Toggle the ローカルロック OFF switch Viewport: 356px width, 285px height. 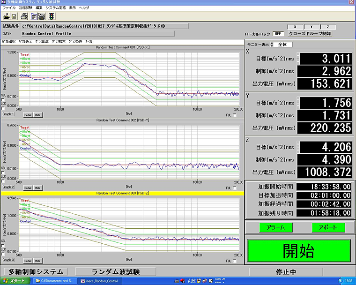coord(278,34)
